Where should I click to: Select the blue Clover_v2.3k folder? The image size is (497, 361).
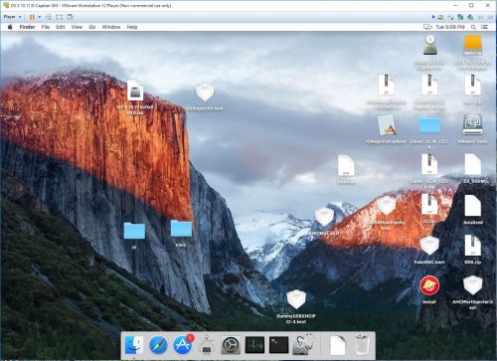(429, 126)
